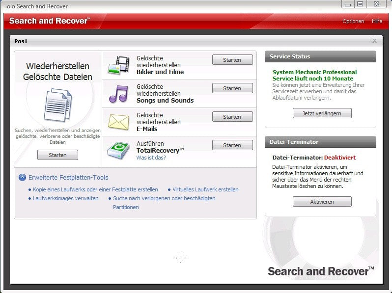Image resolution: width=392 pixels, height=293 pixels.
Task: Click the documents icon under Gelöschte Dateien
Action: [x=58, y=105]
